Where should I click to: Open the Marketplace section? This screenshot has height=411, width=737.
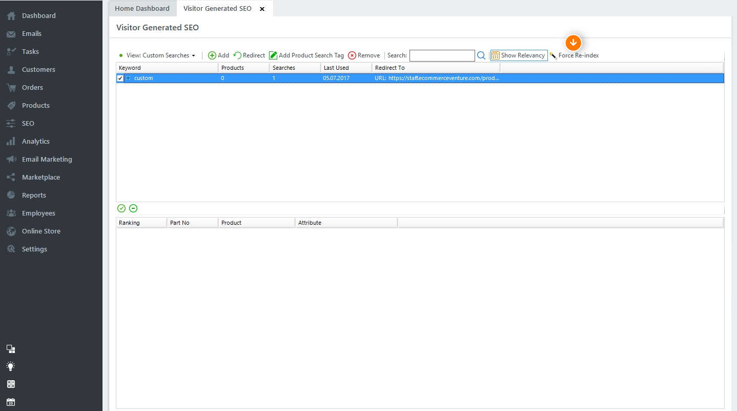[x=40, y=177]
